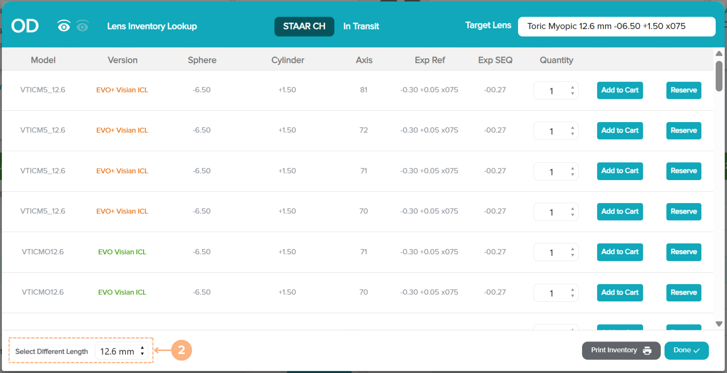This screenshot has height=373, width=727.
Task: Reserve the EVO+ lens with axis 72
Action: point(683,131)
